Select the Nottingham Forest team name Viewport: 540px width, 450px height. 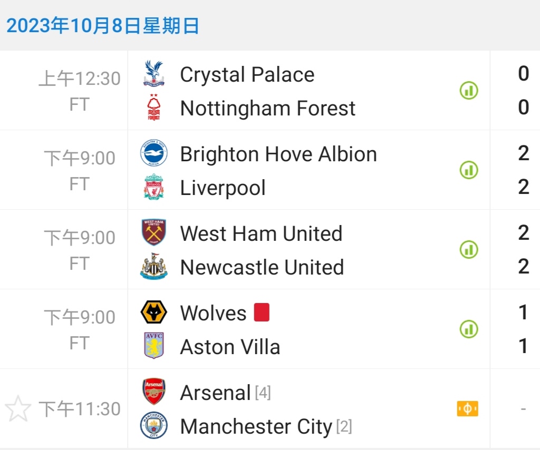click(x=267, y=109)
